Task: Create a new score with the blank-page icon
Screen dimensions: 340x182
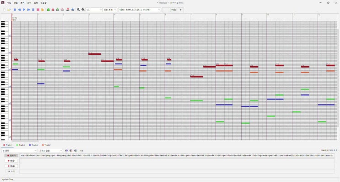Action: point(4,10)
